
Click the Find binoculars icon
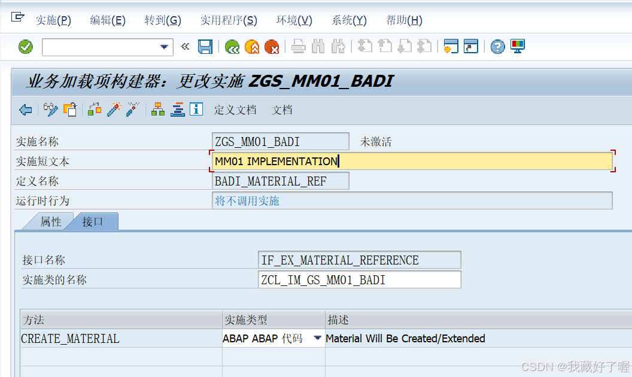pos(318,47)
